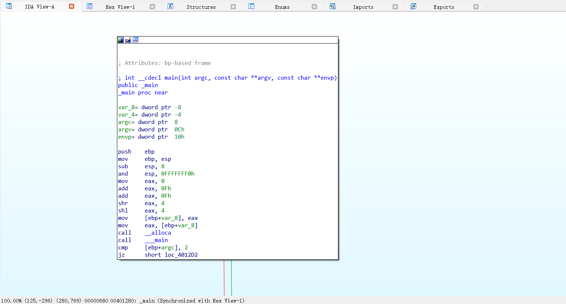Select the 'public _main' line
This screenshot has width=566, height=304.
click(x=138, y=85)
